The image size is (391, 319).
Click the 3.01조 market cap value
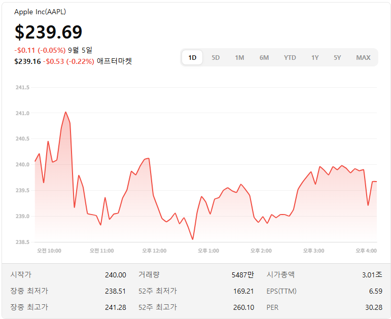tap(372, 275)
